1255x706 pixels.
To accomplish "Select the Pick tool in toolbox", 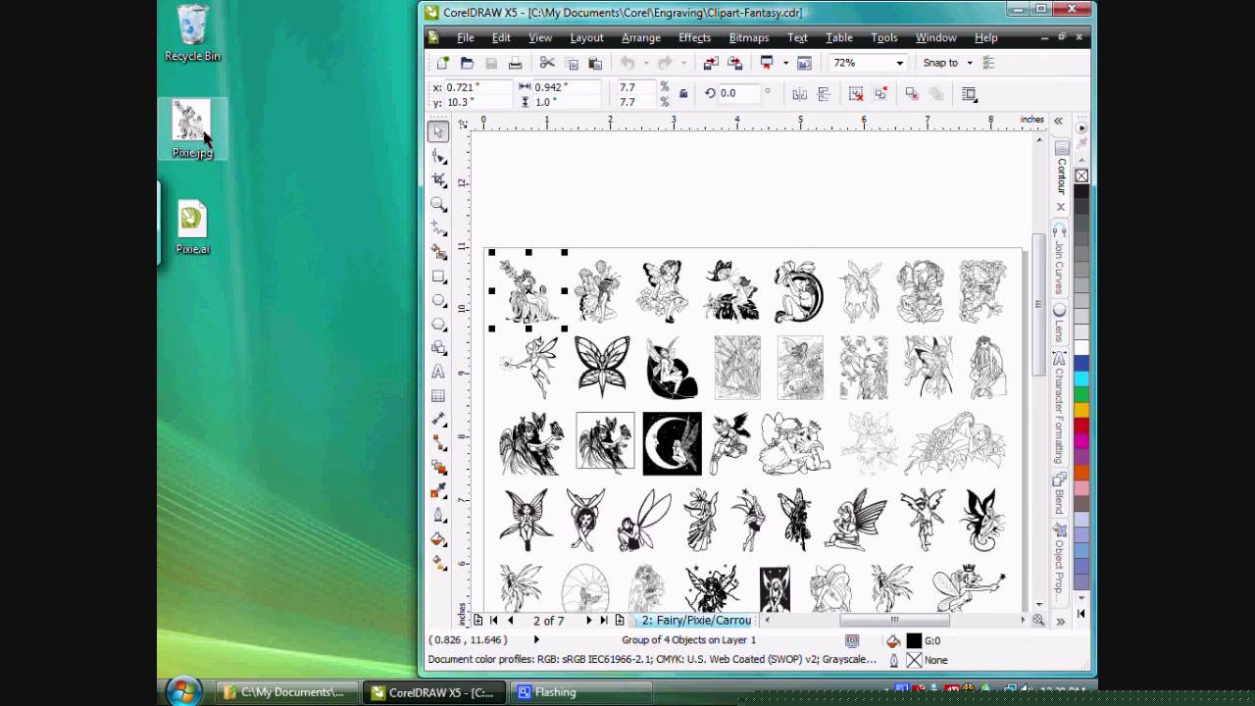I will 438,131.
